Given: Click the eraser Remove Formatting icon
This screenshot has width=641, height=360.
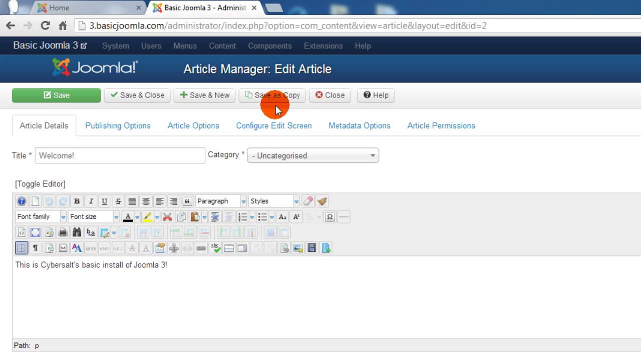Looking at the screenshot, I should (x=308, y=201).
